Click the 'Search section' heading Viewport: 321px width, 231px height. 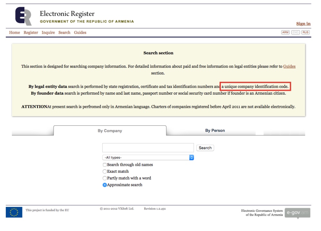coord(158,53)
